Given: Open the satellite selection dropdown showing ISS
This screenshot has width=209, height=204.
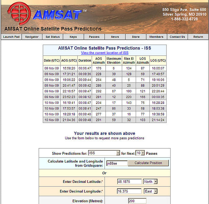Looking at the screenshot, I should click(104, 153).
